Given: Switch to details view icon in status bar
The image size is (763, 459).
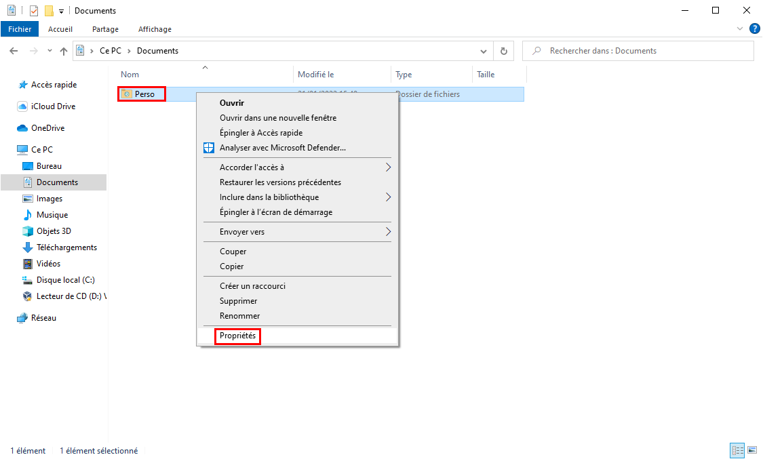Looking at the screenshot, I should pyautogui.click(x=737, y=450).
